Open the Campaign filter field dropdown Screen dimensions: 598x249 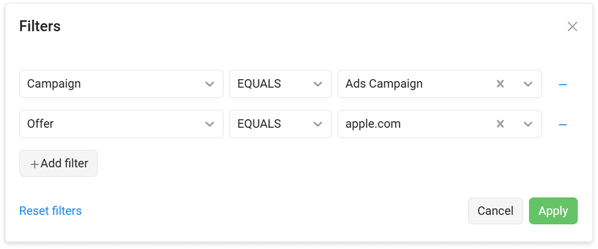pyautogui.click(x=114, y=84)
